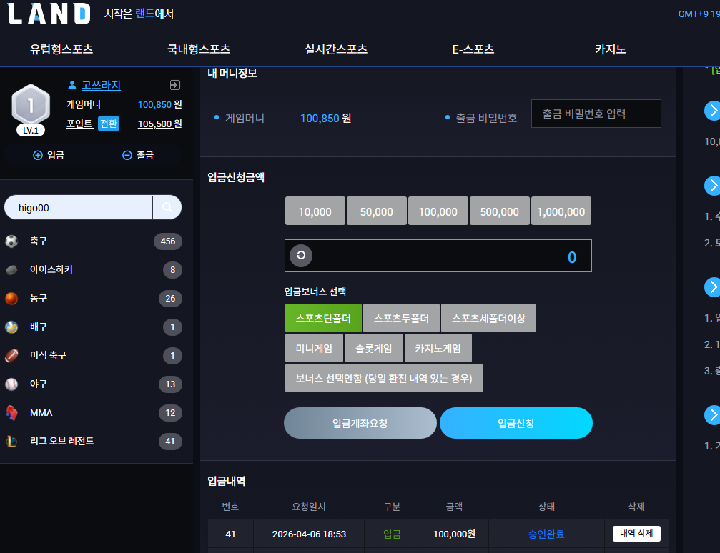Select the basketball (농구) ball icon

(11, 299)
